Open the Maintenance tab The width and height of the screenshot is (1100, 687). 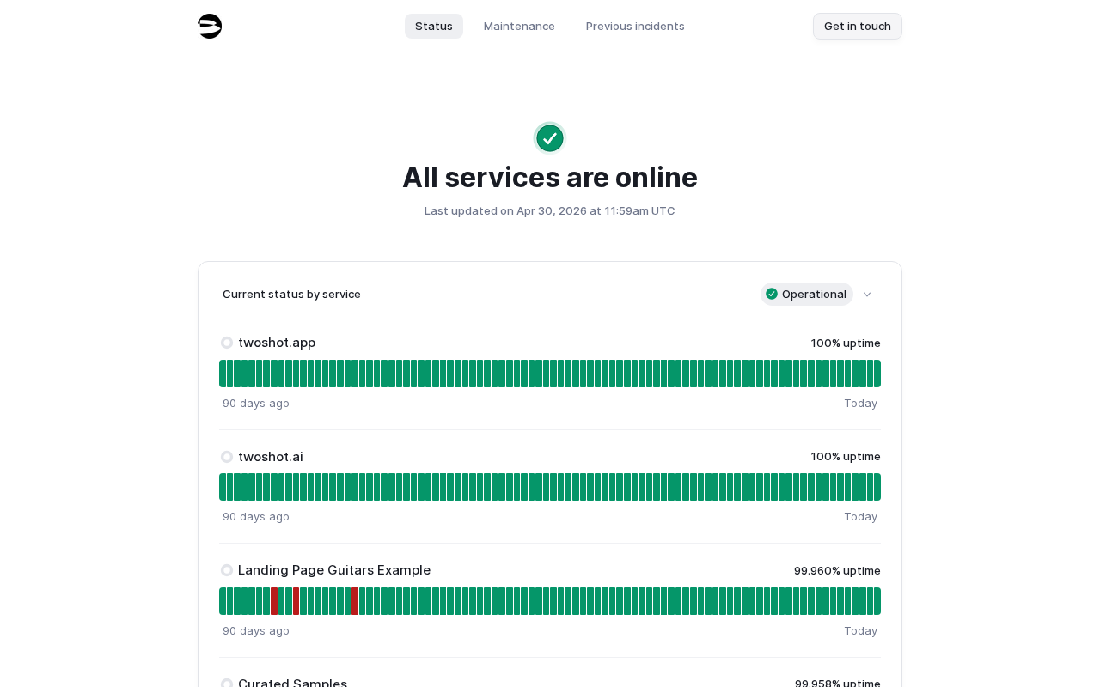click(x=519, y=26)
